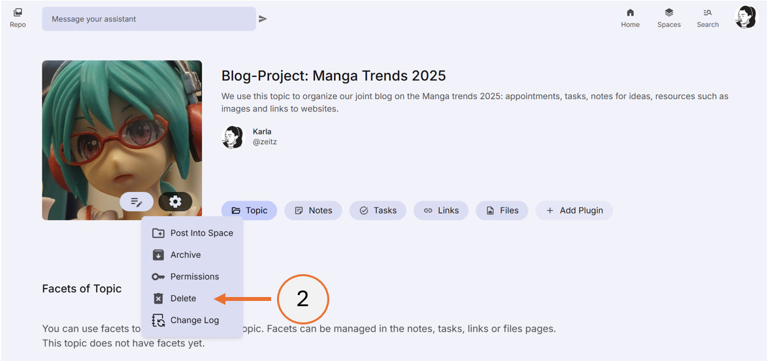Focus the Message your assistant field
The width and height of the screenshot is (767, 361).
pos(149,19)
